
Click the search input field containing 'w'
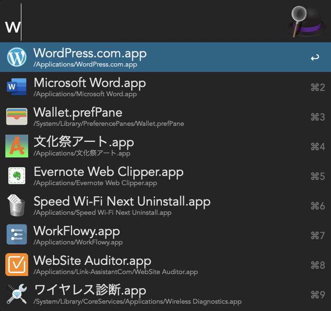143,22
